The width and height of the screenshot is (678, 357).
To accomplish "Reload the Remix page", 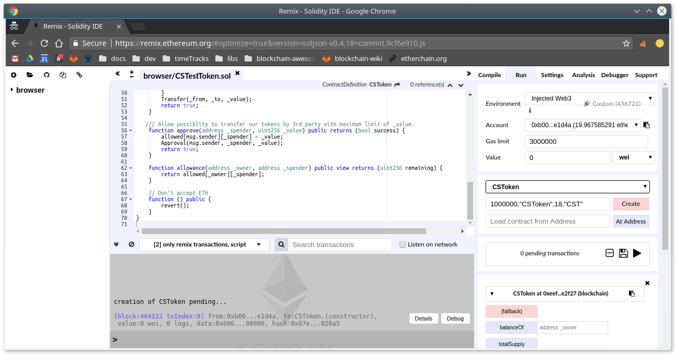I will coord(44,43).
